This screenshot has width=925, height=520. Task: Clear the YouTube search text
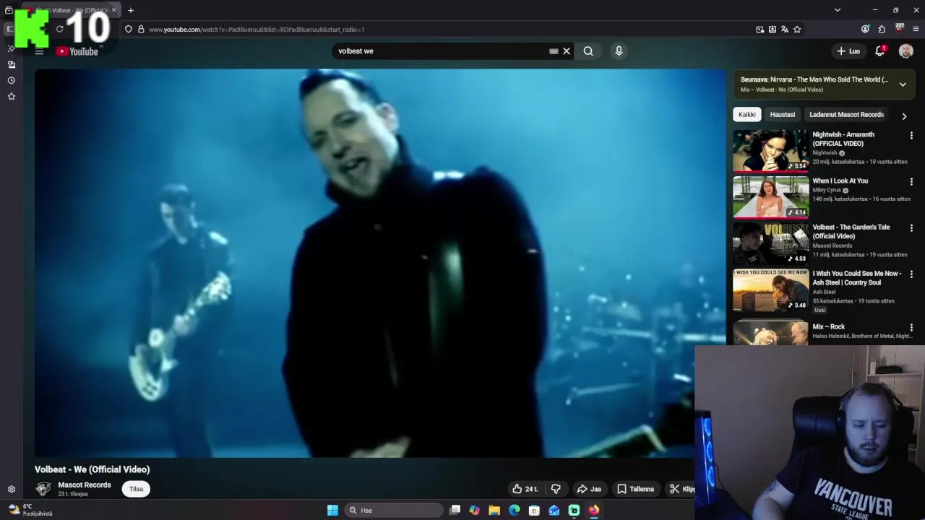pyautogui.click(x=567, y=51)
